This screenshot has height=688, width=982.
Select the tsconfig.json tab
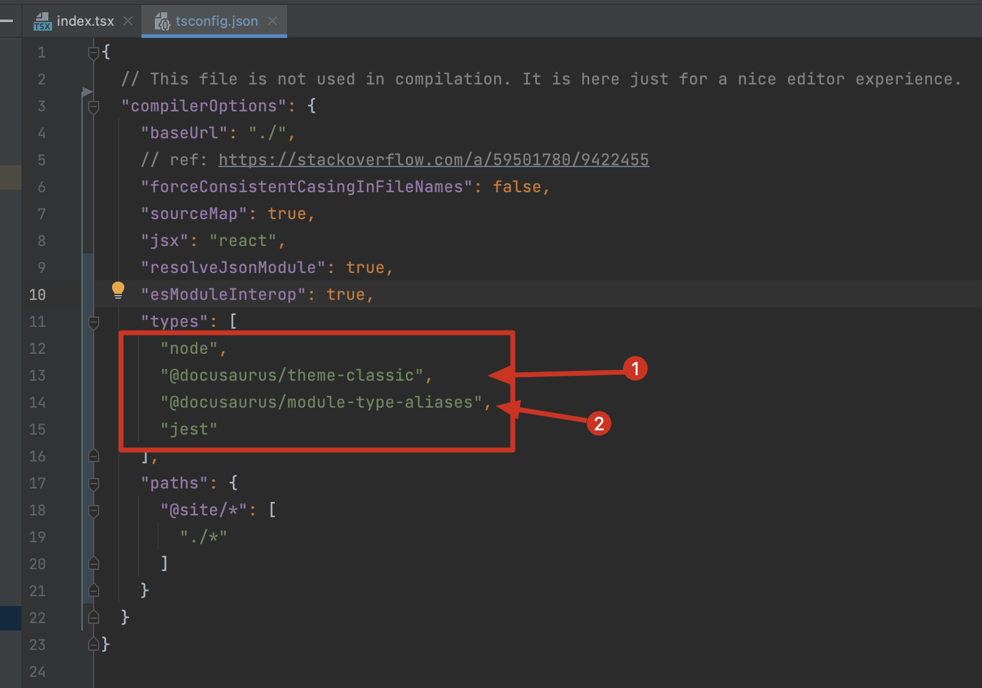pyautogui.click(x=216, y=21)
